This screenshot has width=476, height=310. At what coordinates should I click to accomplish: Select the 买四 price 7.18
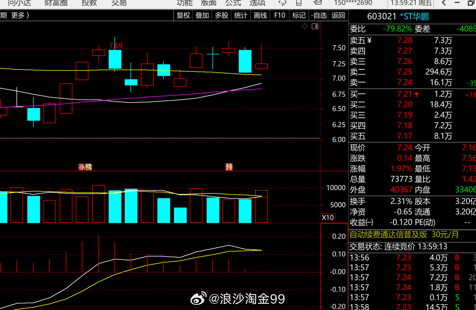(x=405, y=126)
